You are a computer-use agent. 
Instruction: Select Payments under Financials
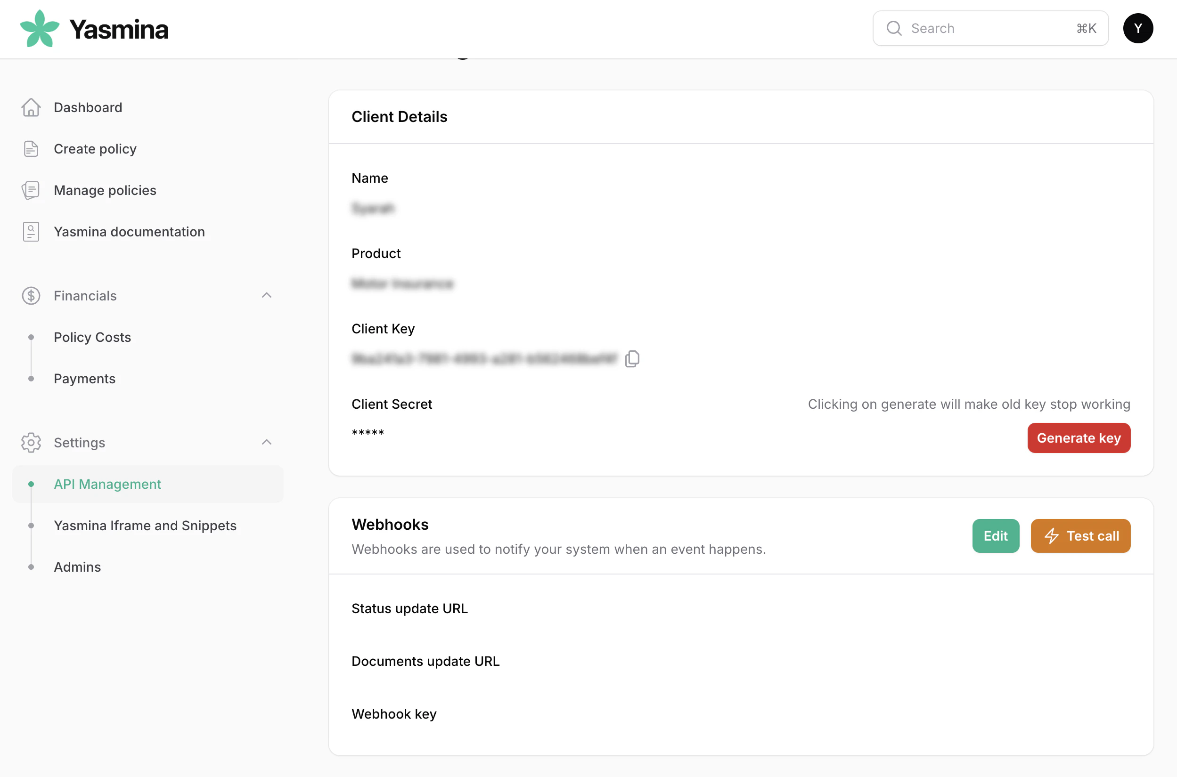[84, 379]
